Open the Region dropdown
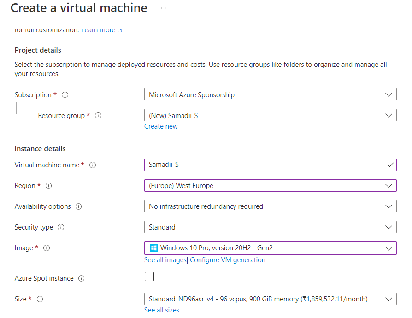Screen dimensions: 412x318 (270, 186)
